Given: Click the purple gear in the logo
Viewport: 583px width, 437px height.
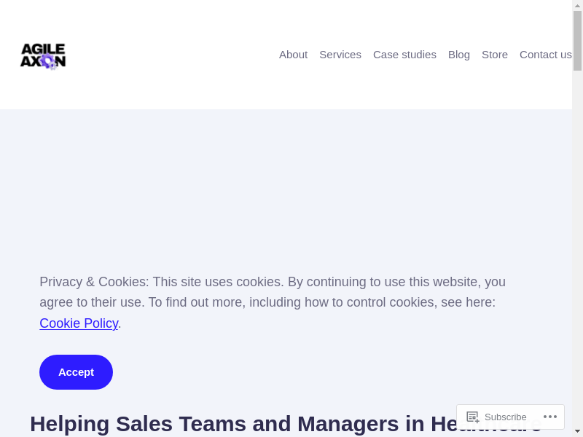Looking at the screenshot, I should pyautogui.click(x=48, y=62).
